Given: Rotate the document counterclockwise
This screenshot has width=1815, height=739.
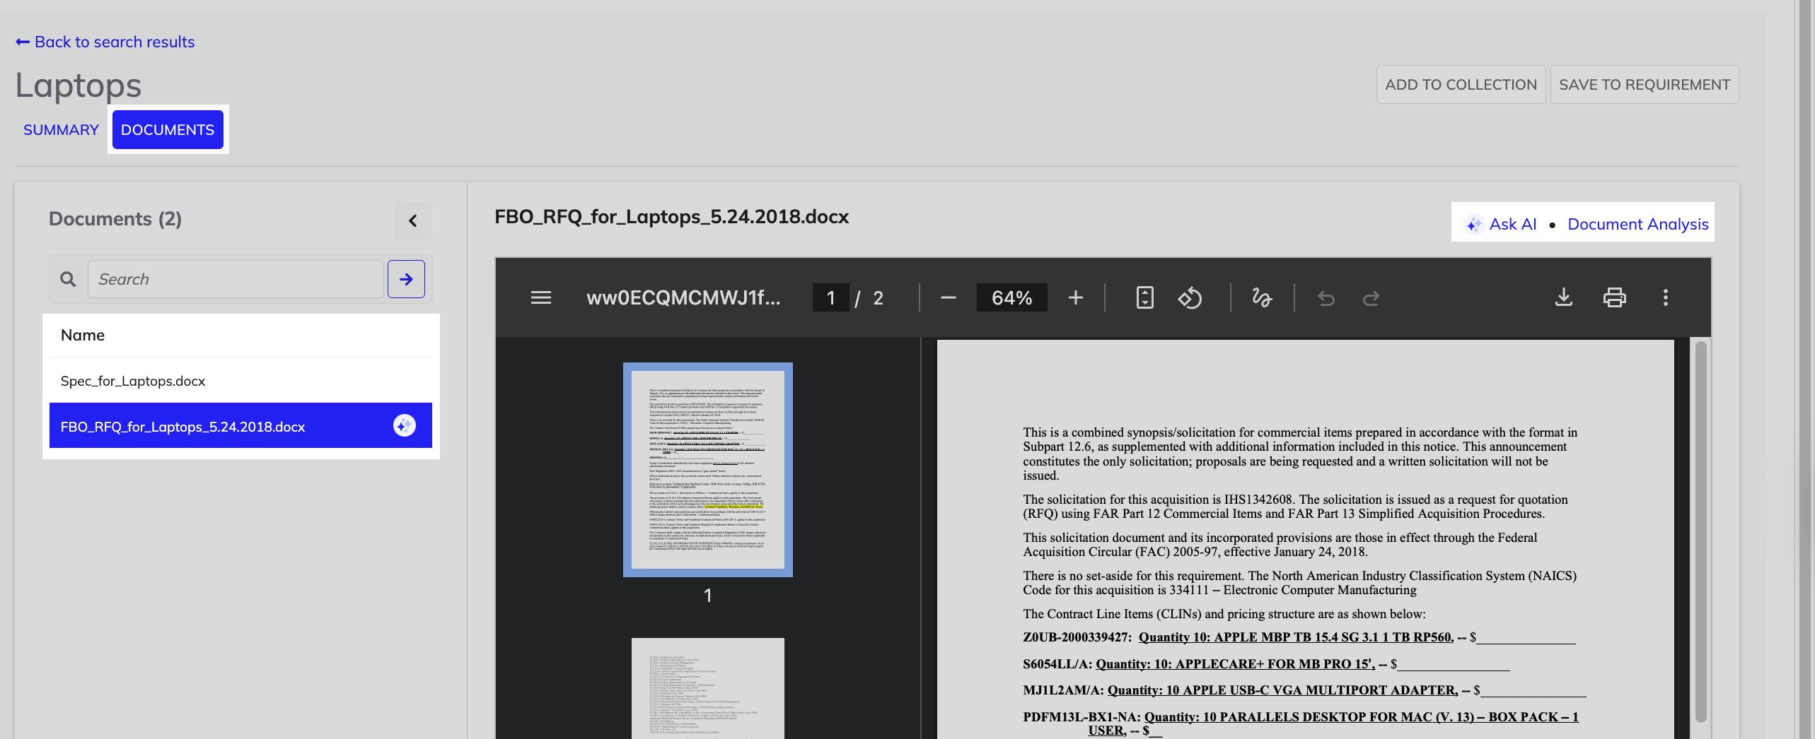Looking at the screenshot, I should (1190, 297).
